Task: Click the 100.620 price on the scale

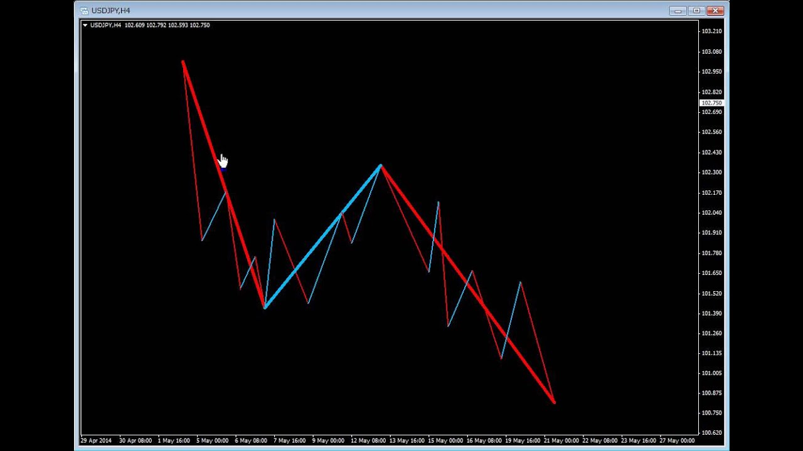Action: click(x=711, y=433)
